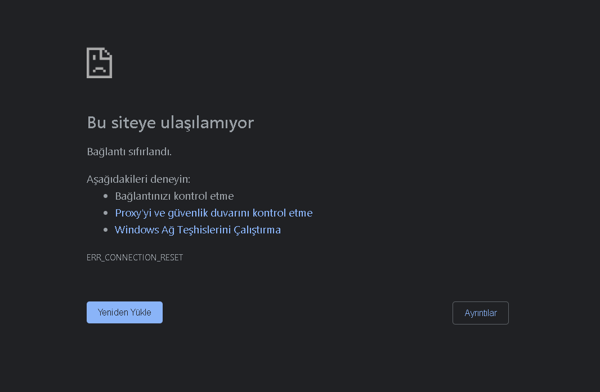Open the Proxy'yi ve güvenlik duvarını link
The height and width of the screenshot is (392, 600).
213,213
